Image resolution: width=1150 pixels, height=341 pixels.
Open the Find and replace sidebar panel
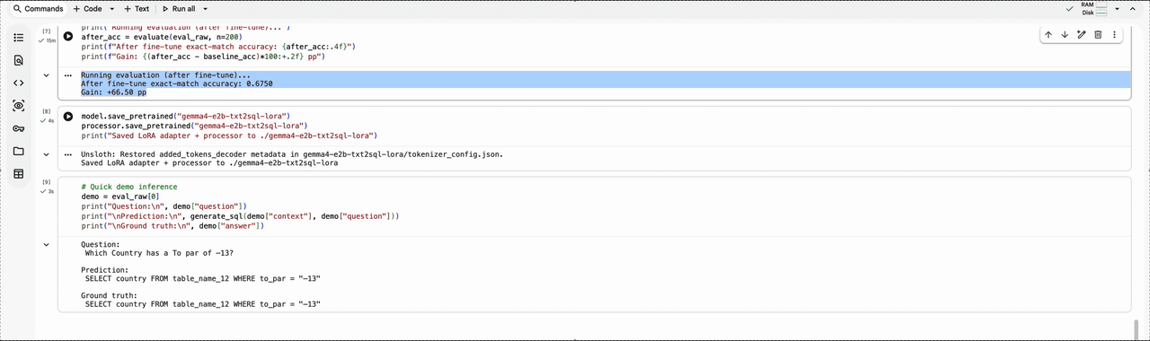[x=18, y=60]
